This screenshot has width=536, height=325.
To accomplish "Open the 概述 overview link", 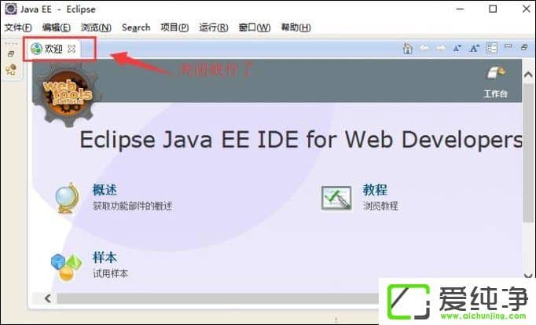I will click(x=105, y=190).
